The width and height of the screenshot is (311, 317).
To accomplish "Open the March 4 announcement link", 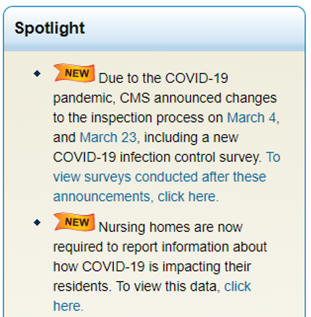I will [x=253, y=118].
